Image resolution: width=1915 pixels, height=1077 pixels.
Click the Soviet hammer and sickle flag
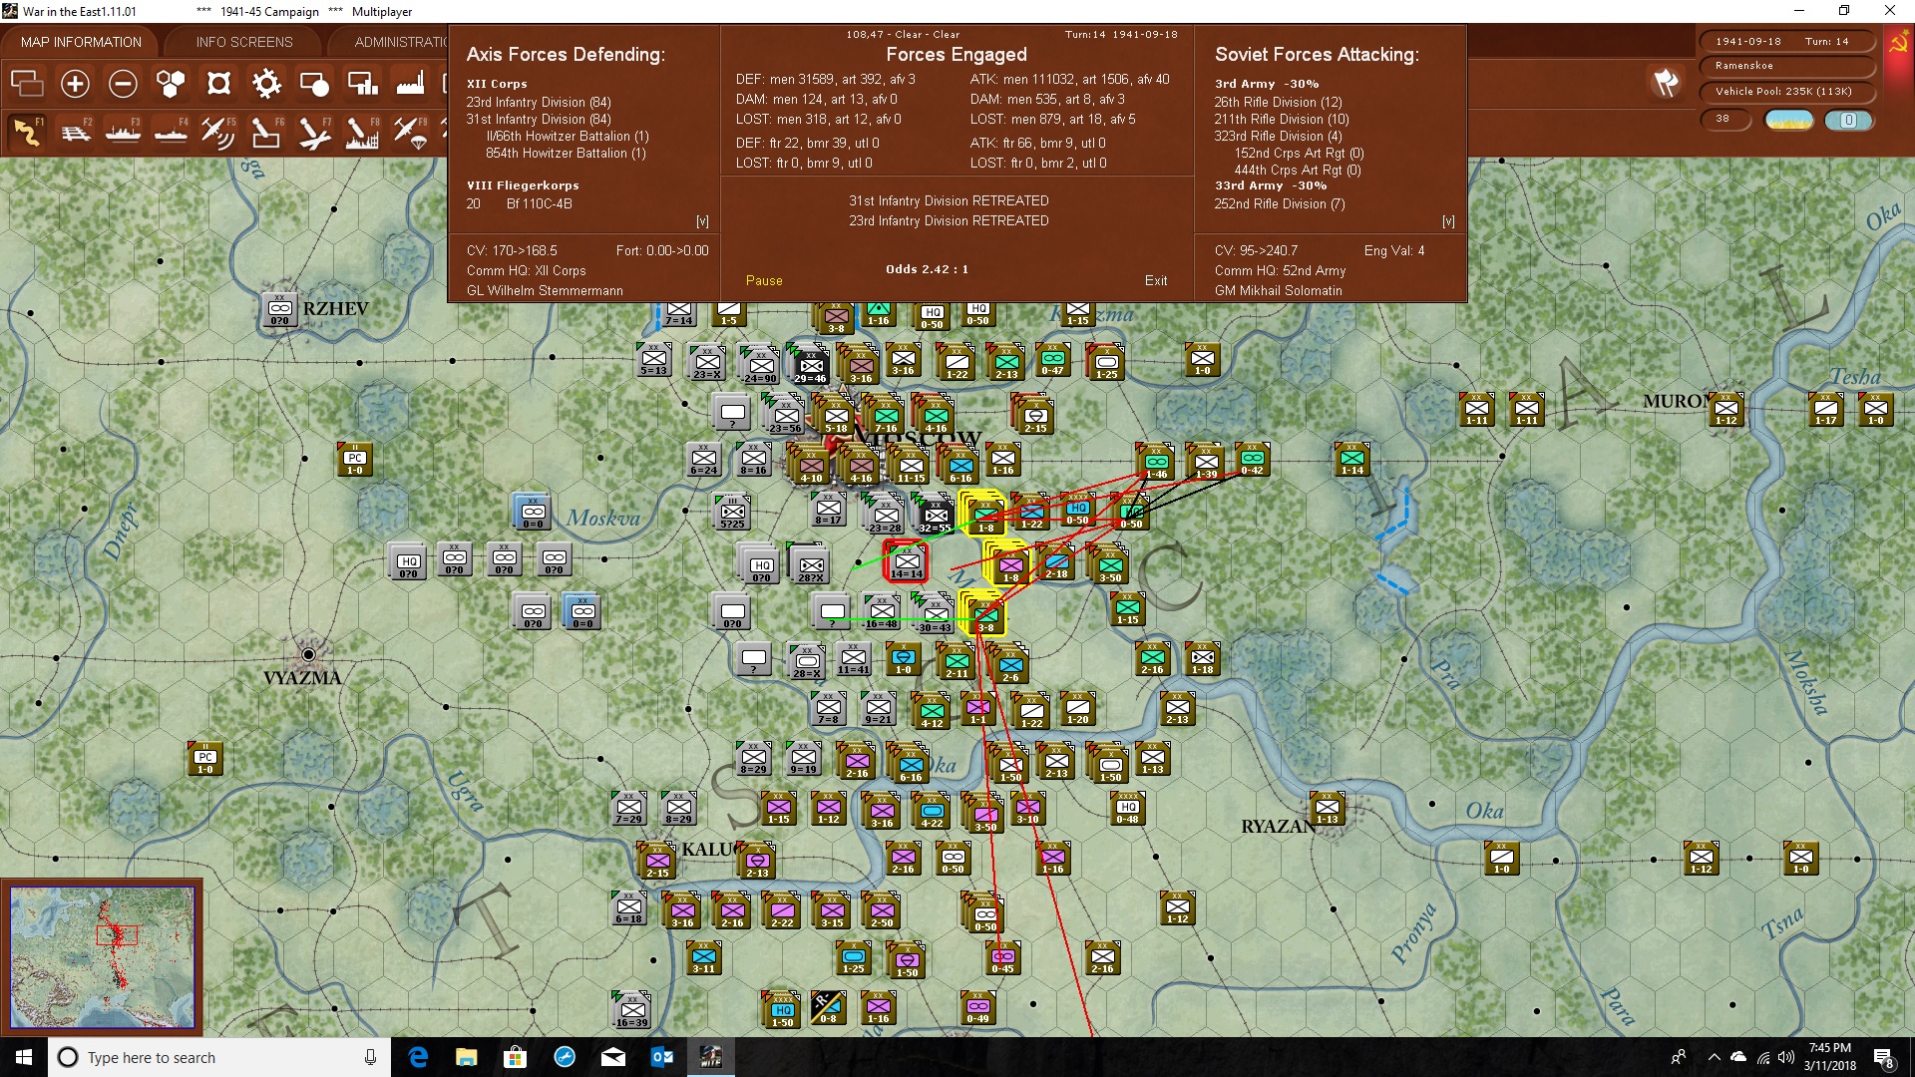pyautogui.click(x=1898, y=43)
